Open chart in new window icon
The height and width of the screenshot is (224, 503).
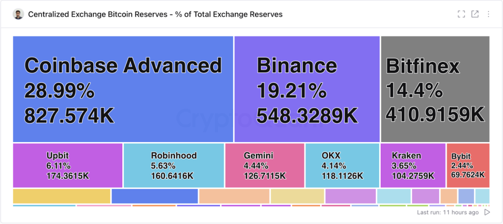pyautogui.click(x=475, y=14)
